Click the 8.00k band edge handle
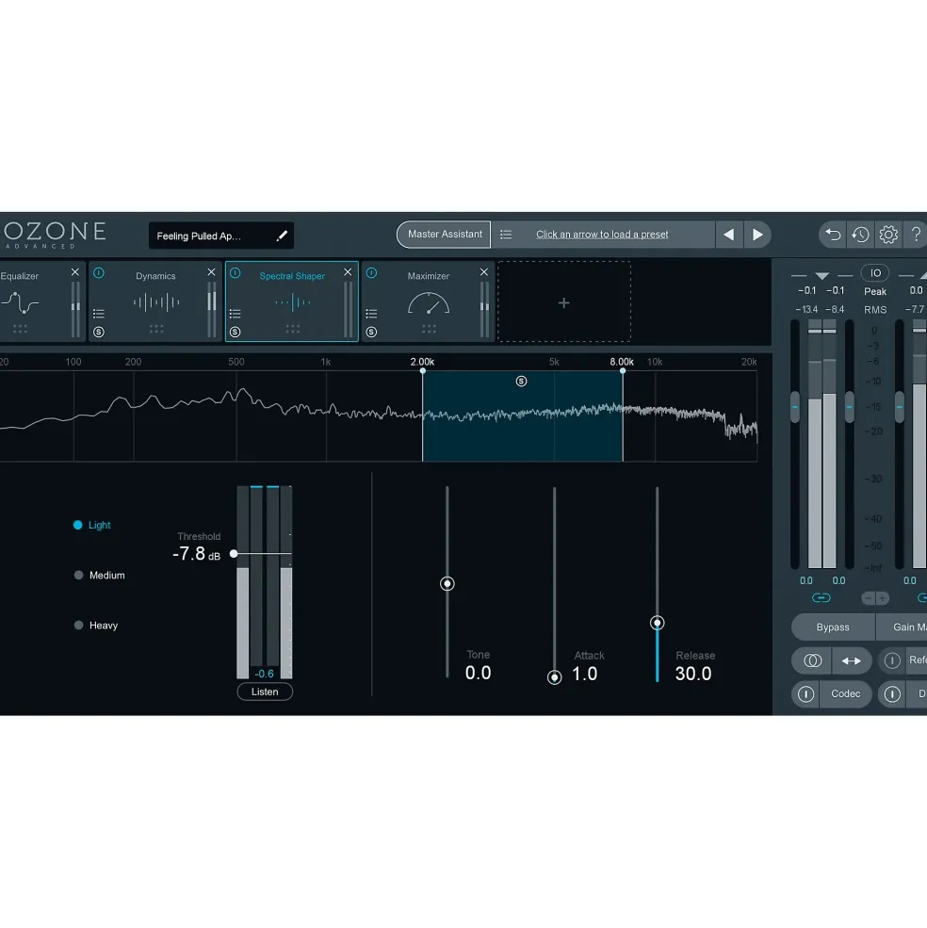 click(x=622, y=370)
